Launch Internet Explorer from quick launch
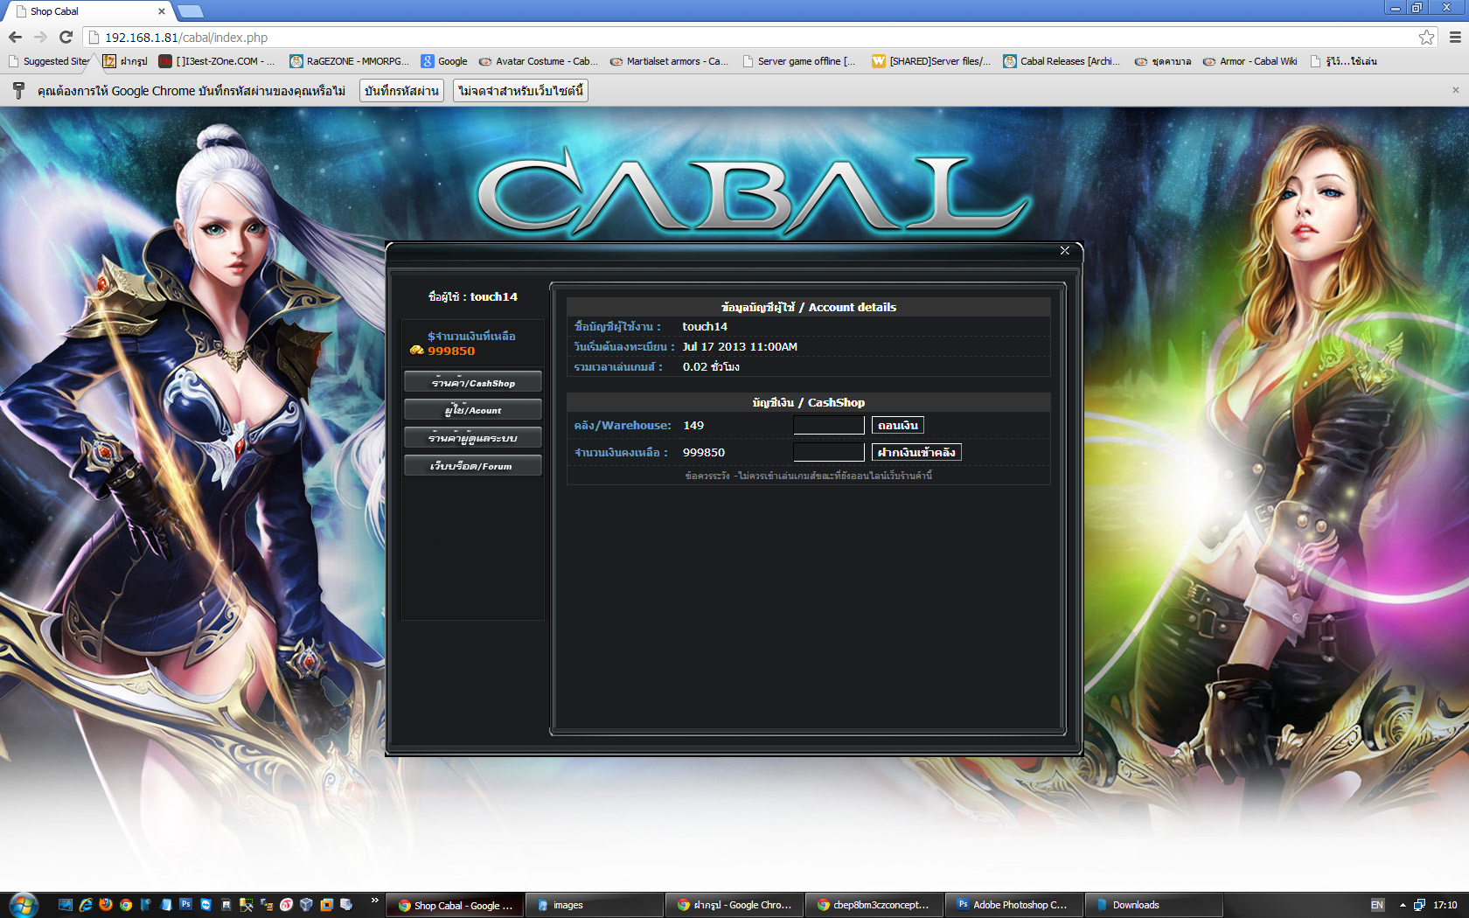Image resolution: width=1469 pixels, height=918 pixels. click(86, 905)
